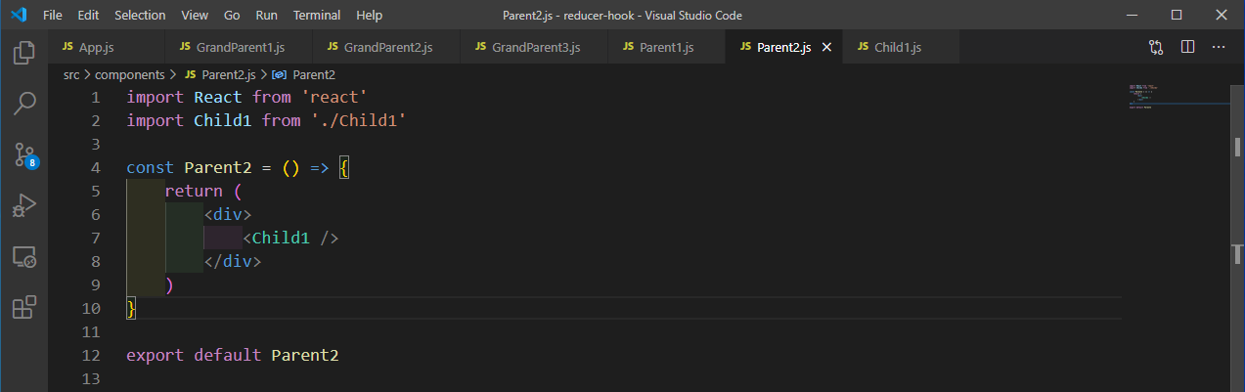The height and width of the screenshot is (392, 1245).
Task: Click the closing brace on line 10
Action: [131, 309]
